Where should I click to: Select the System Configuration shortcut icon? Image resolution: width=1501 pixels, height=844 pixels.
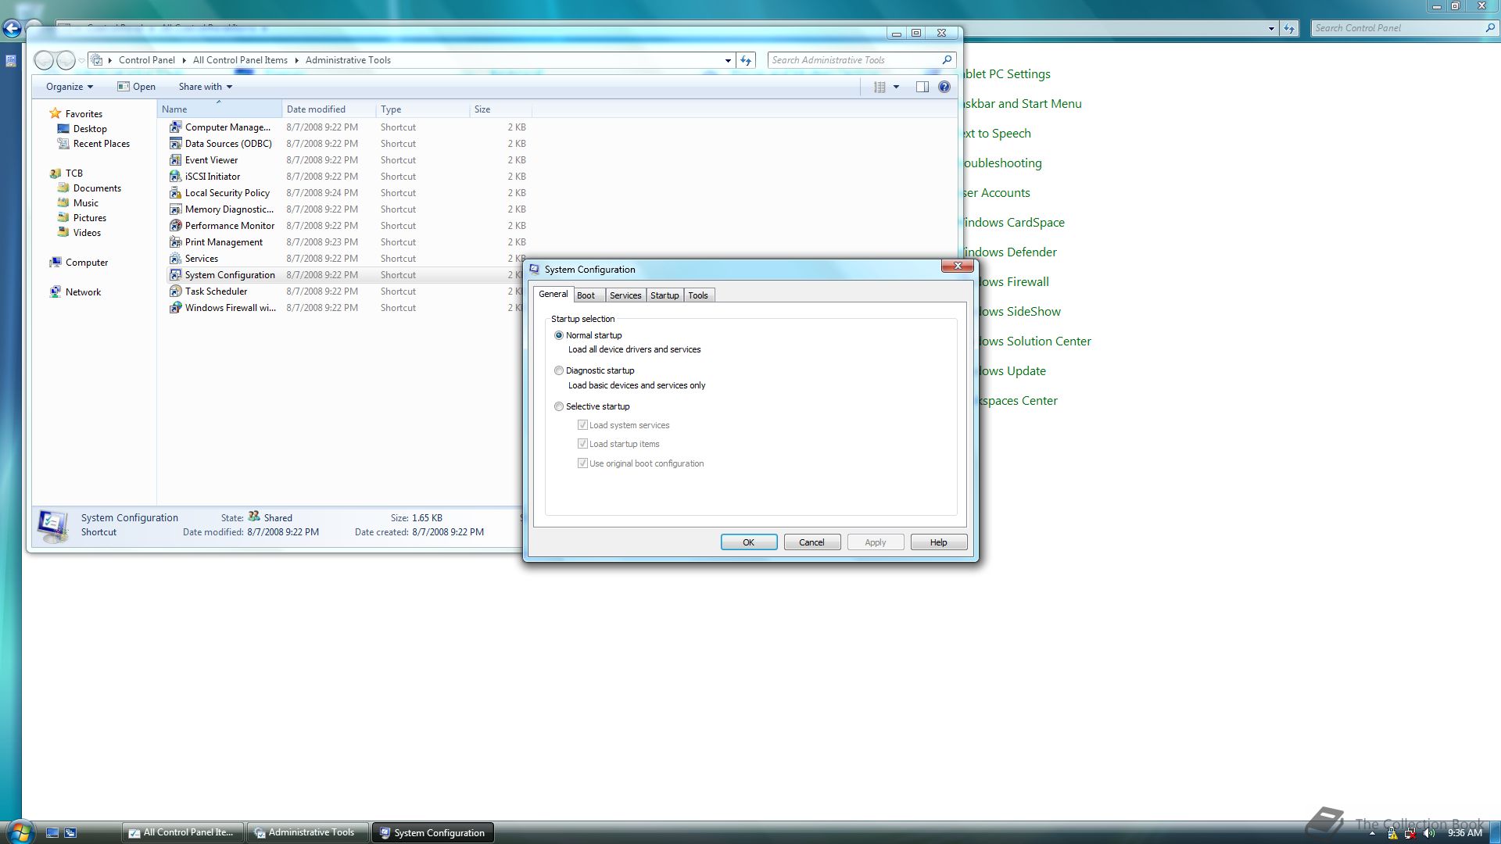coord(176,275)
